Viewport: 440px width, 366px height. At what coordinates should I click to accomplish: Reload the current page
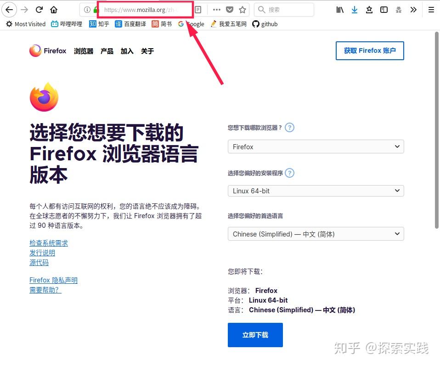click(x=39, y=10)
